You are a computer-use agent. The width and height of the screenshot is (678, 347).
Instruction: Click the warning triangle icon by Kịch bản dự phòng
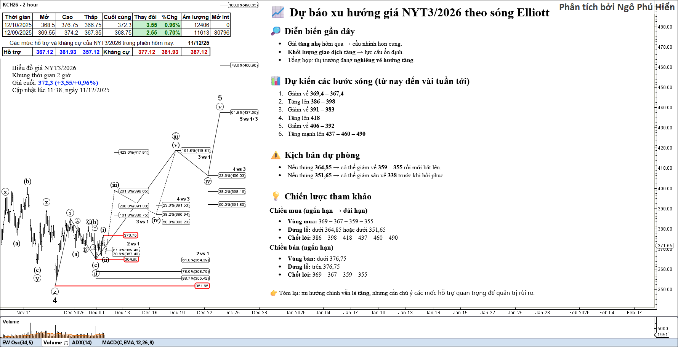pos(276,155)
